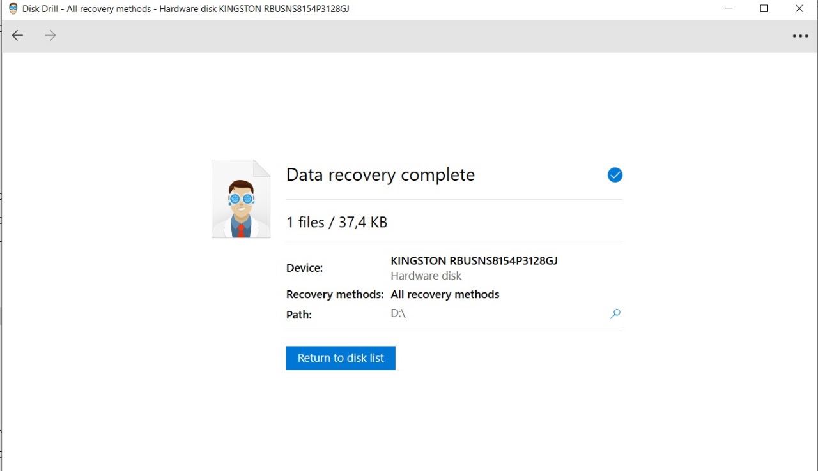Click the "Data recovery complete" heading
This screenshot has width=818, height=471.
[x=380, y=175]
